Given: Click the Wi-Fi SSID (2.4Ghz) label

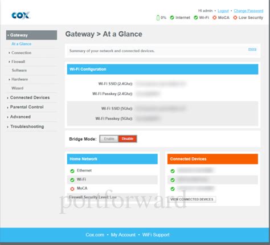Looking at the screenshot, I should pos(116,84).
